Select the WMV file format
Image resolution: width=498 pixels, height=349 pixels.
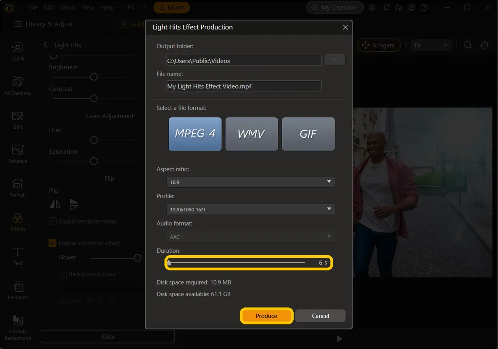251,134
